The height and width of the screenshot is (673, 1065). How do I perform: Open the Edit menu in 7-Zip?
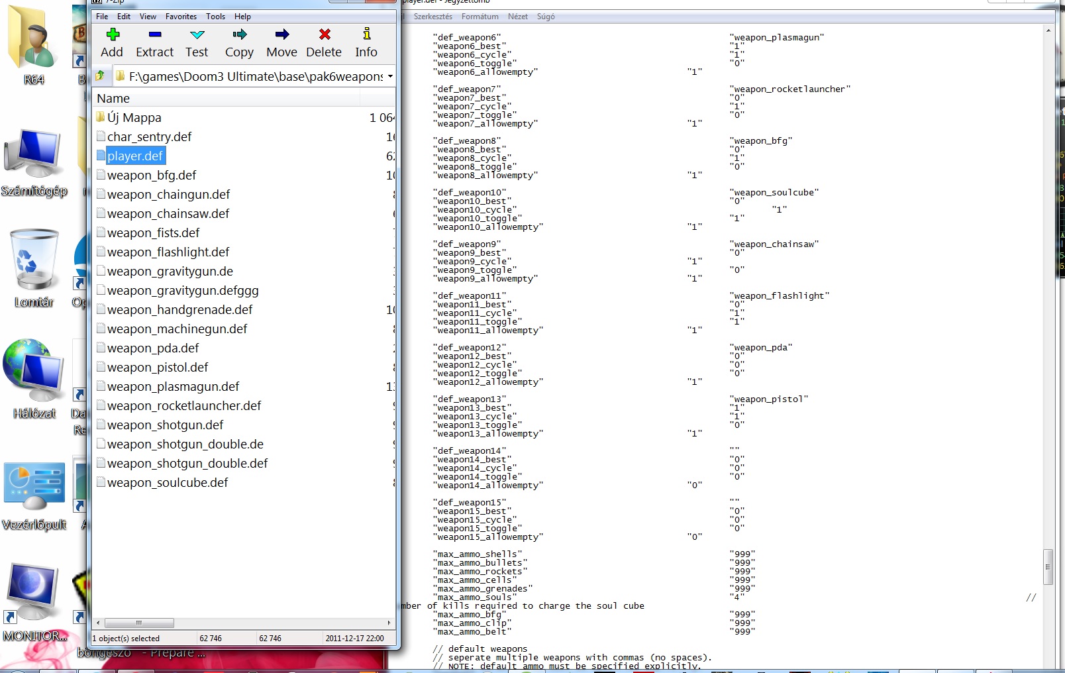point(124,17)
